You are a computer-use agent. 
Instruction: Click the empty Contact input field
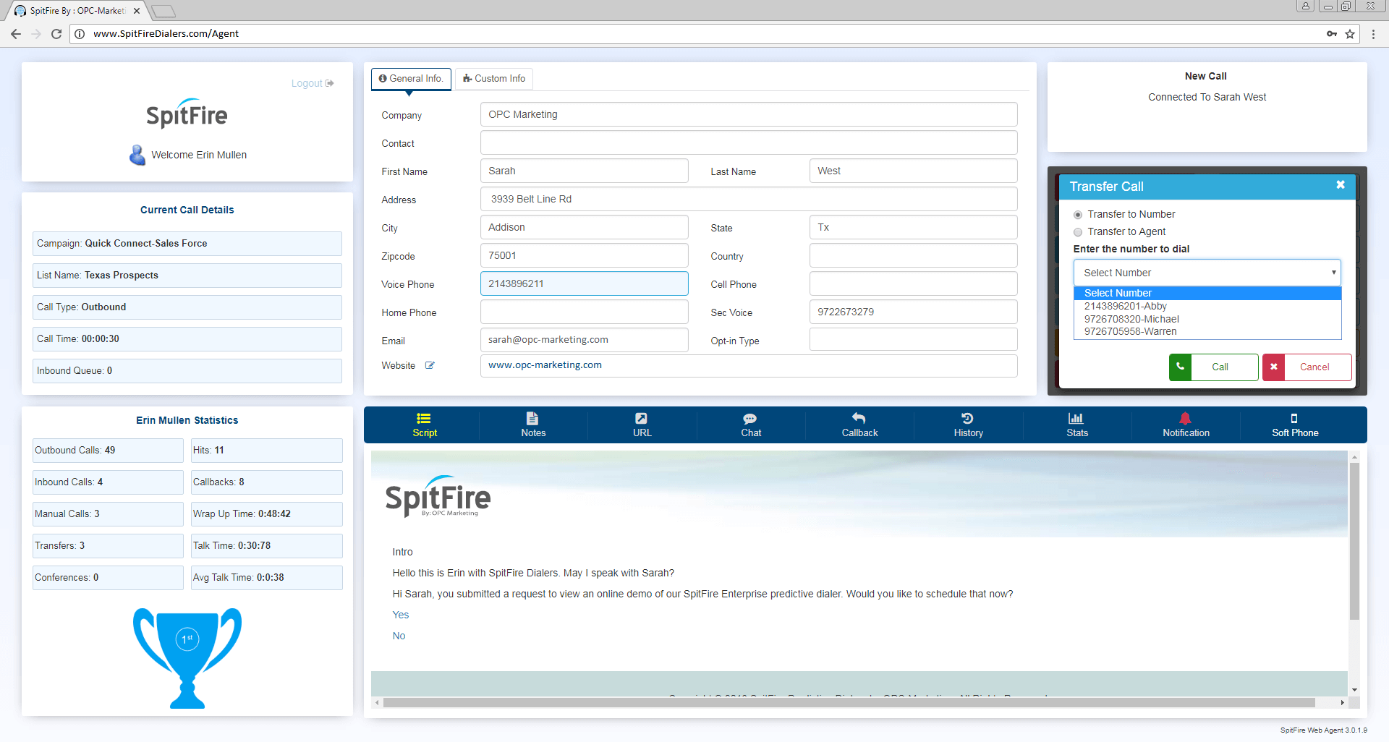(x=749, y=142)
